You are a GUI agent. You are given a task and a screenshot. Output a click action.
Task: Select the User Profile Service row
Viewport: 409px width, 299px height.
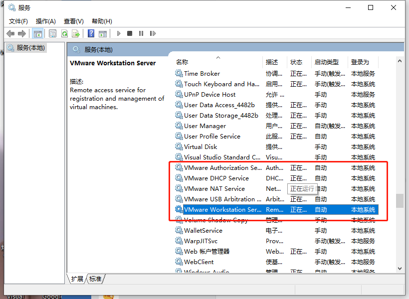pos(276,137)
